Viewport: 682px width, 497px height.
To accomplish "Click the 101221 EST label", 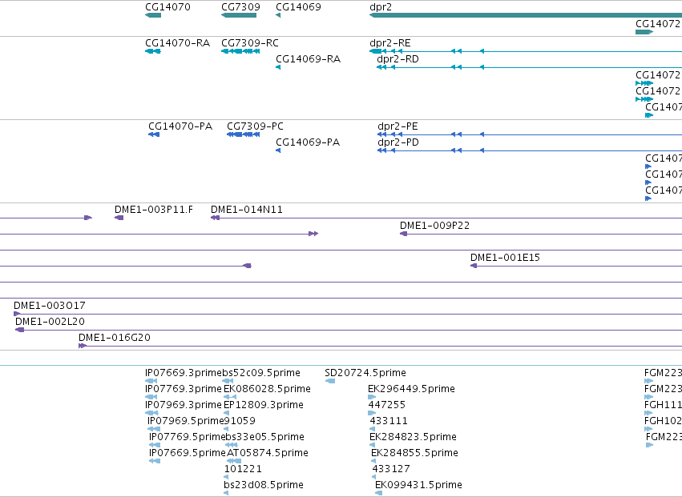I will [243, 470].
